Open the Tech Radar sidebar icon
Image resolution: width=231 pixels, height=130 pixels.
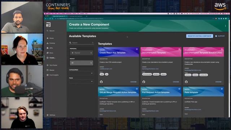[47, 65]
